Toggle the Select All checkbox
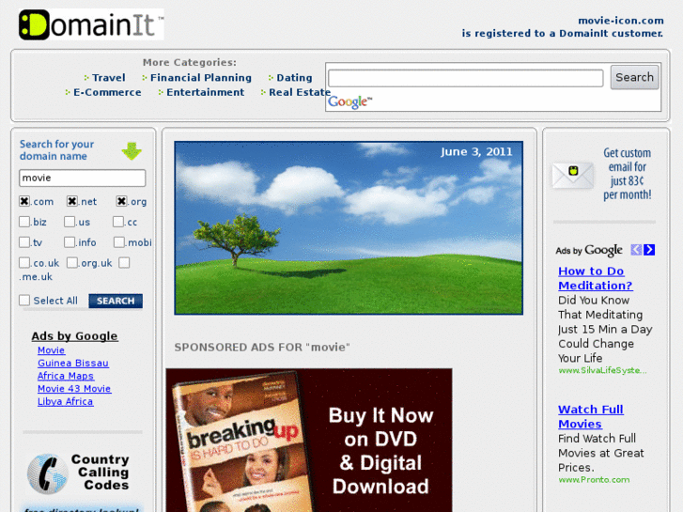683x512 pixels. [x=24, y=300]
